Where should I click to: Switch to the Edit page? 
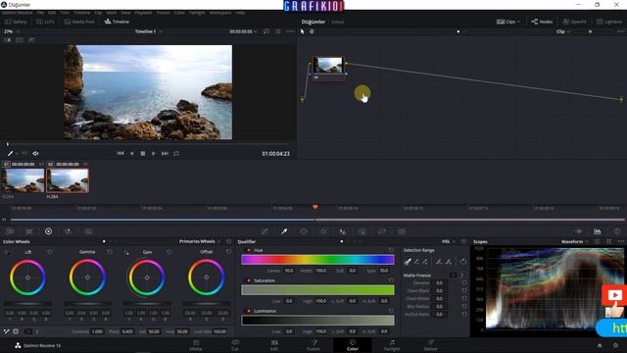(x=274, y=345)
